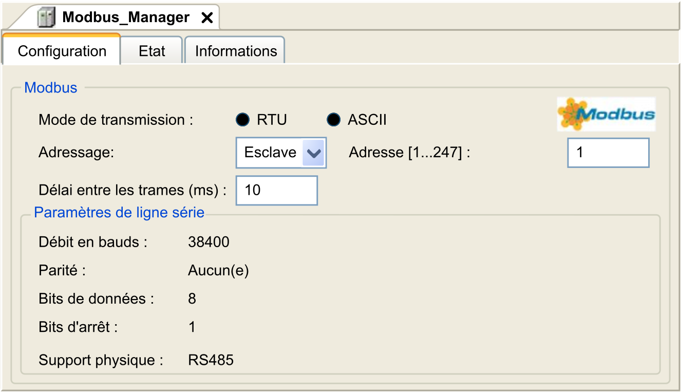Open the Informations tab
Image resolution: width=681 pixels, height=392 pixels.
236,51
